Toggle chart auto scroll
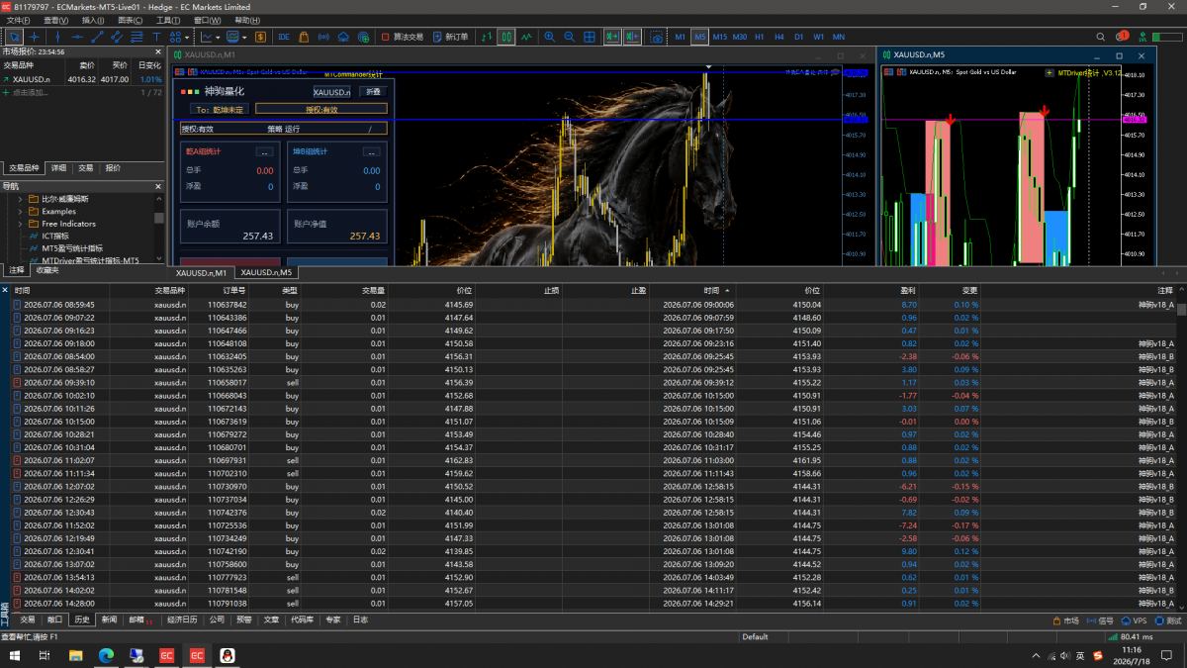This screenshot has width=1187, height=668. [x=611, y=37]
